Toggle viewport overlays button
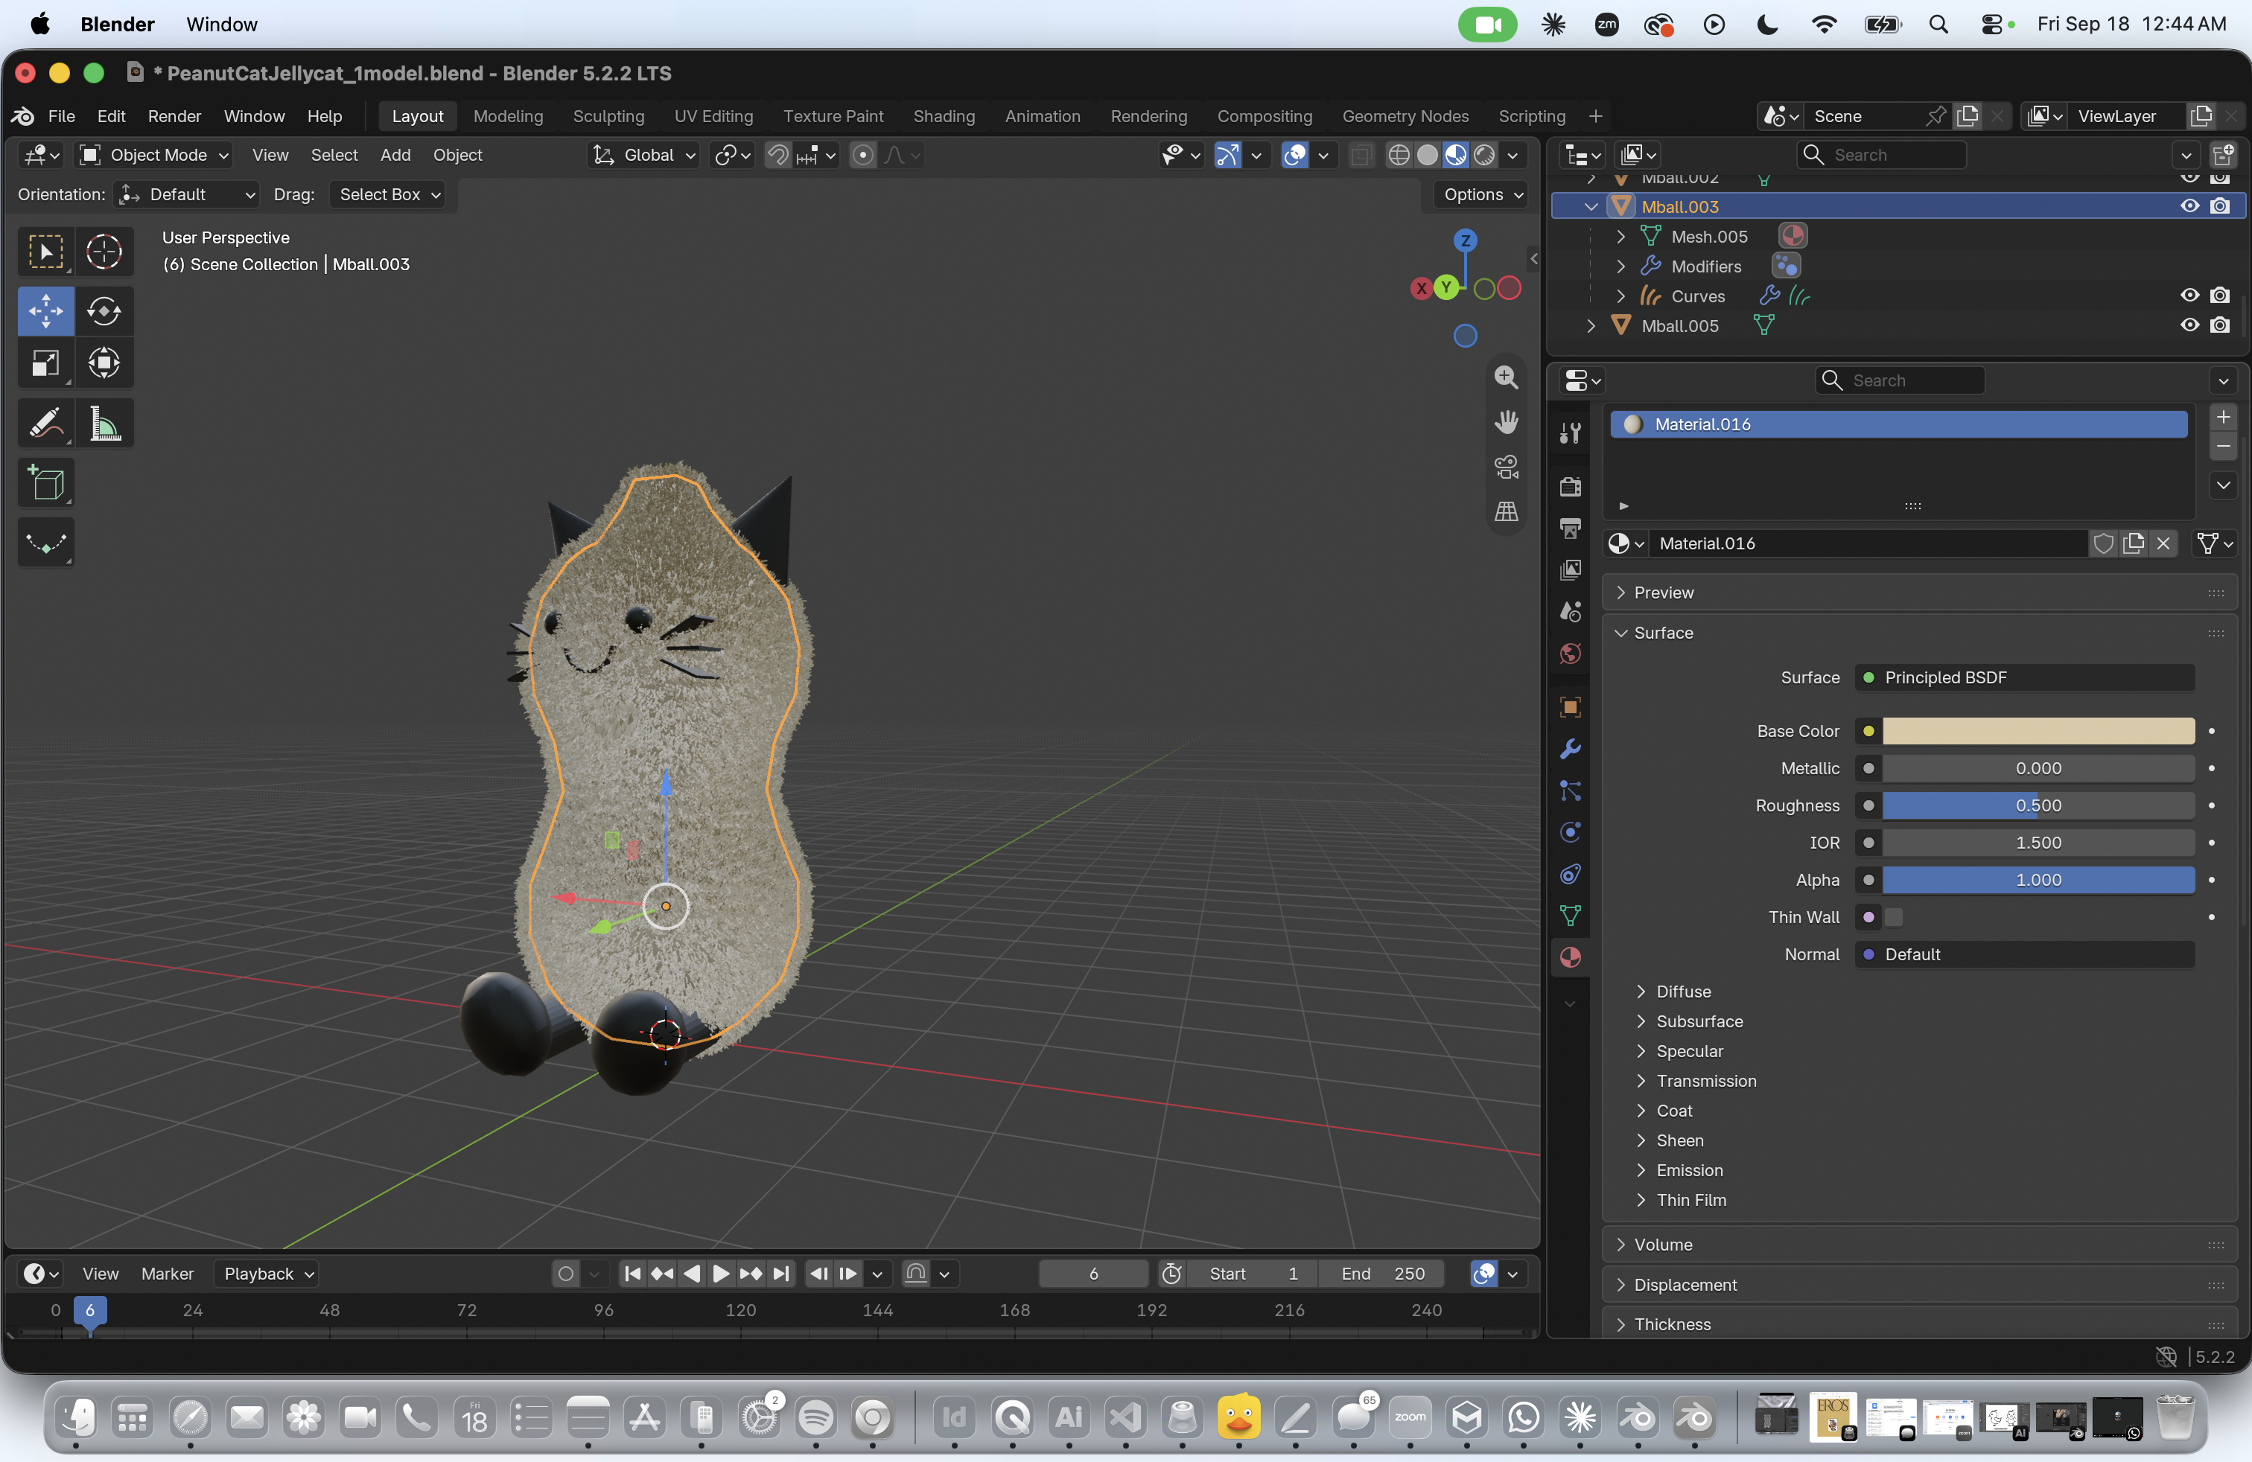Viewport: 2252px width, 1462px height. (x=1294, y=155)
